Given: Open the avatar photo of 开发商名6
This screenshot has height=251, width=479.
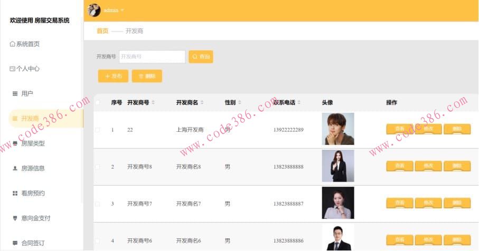Looking at the screenshot, I should click(338, 238).
